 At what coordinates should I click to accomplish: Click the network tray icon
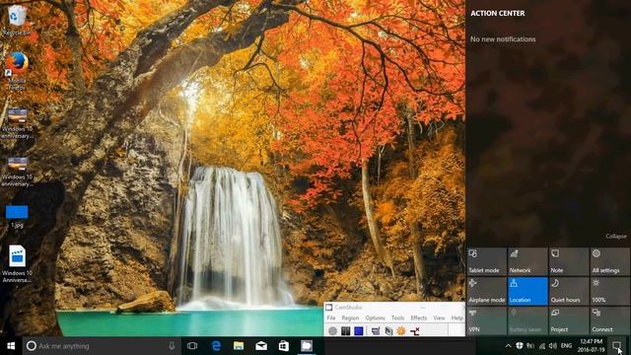coord(542,346)
